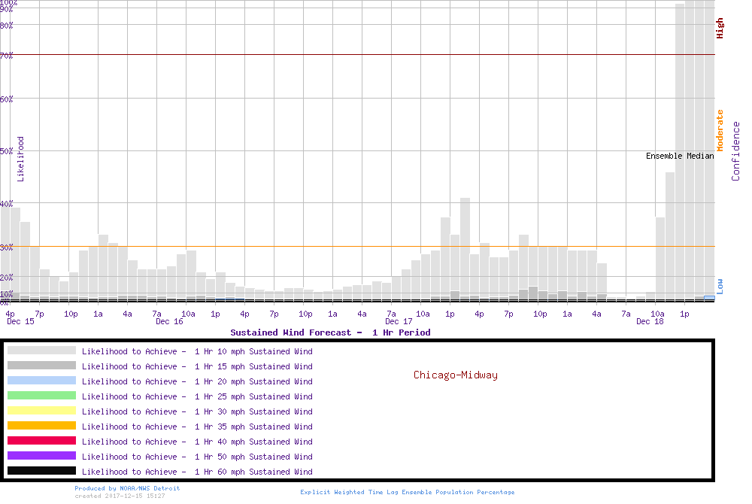Click the red 40 mph legend swatch
Screen dimensions: 752x504
(41, 441)
